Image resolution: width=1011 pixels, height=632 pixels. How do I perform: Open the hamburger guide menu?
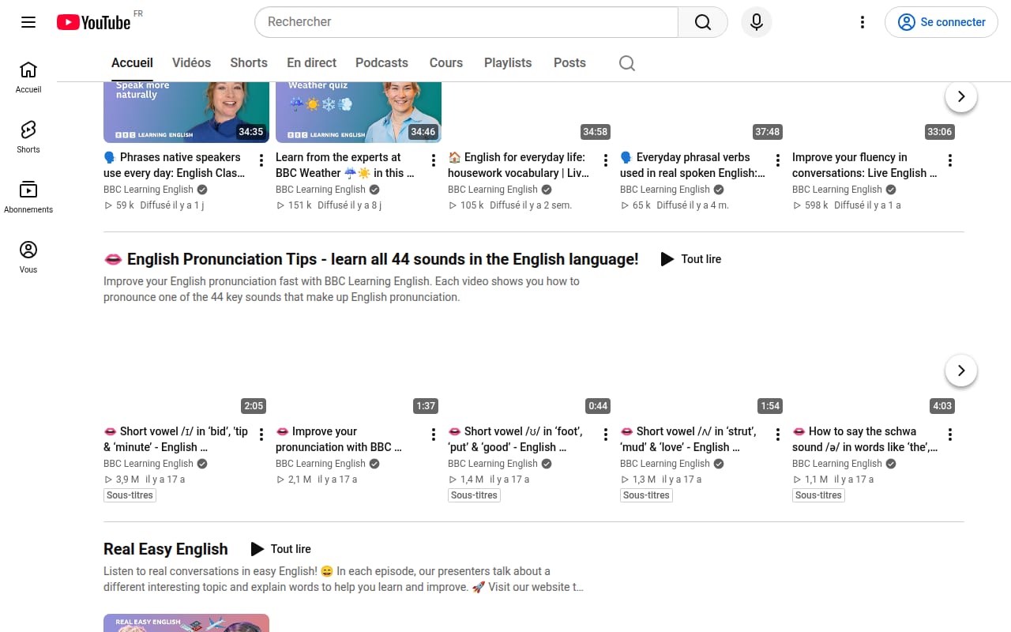point(28,22)
